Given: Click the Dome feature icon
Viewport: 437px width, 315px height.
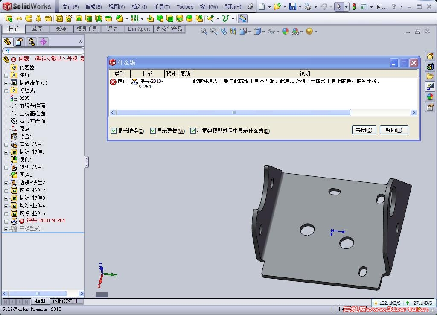Looking at the screenshot, I should [x=189, y=18].
